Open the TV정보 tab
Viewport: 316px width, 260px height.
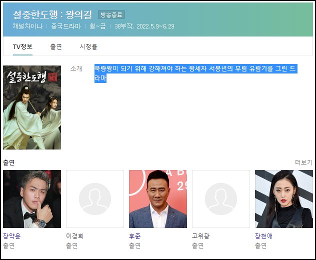coord(22,47)
